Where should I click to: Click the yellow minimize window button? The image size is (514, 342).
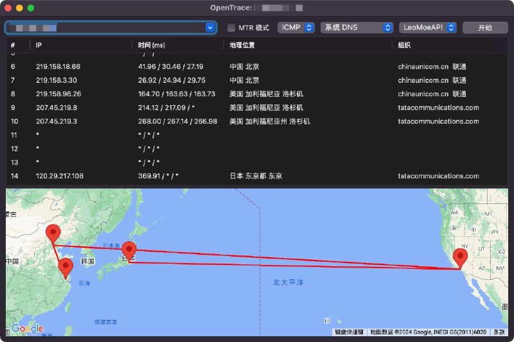point(19,8)
